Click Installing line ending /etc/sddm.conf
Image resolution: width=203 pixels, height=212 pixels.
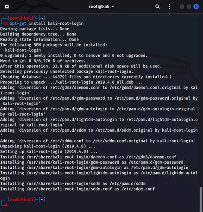tap(78, 189)
